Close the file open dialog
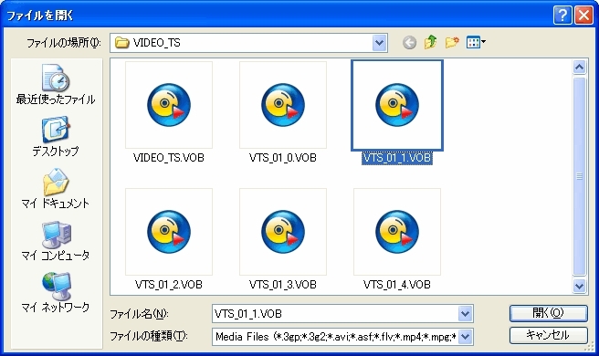 click(584, 16)
